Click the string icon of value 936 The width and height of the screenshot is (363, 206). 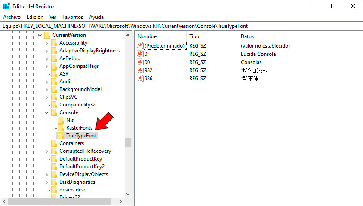coord(140,78)
